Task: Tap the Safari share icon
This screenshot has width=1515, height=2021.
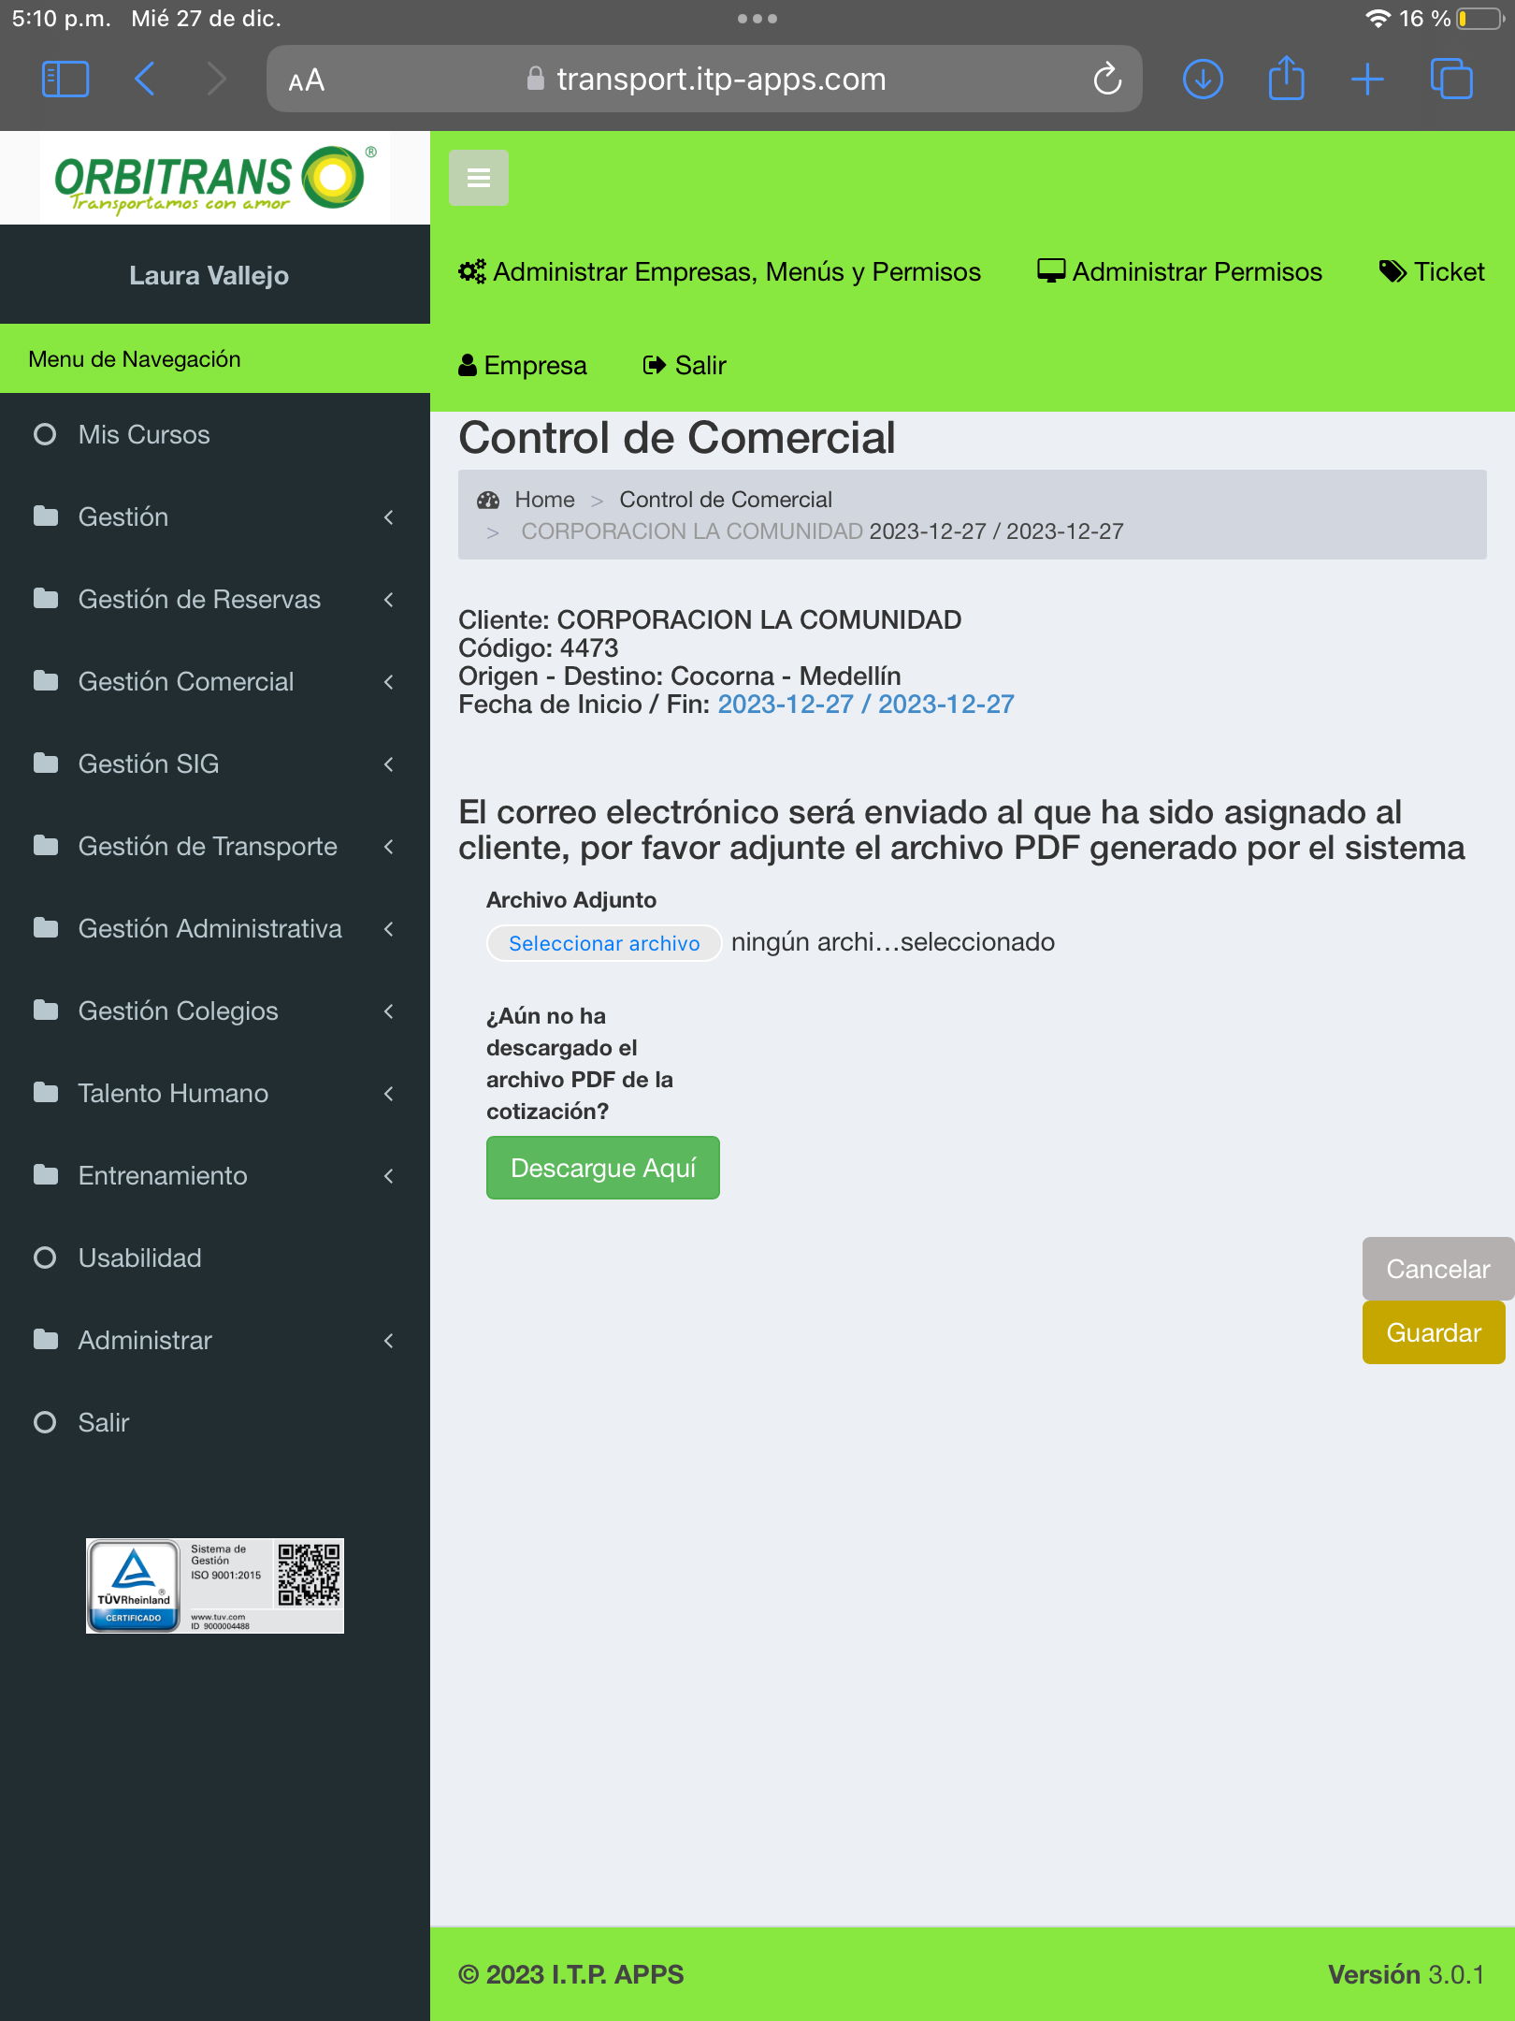Action: [x=1286, y=79]
